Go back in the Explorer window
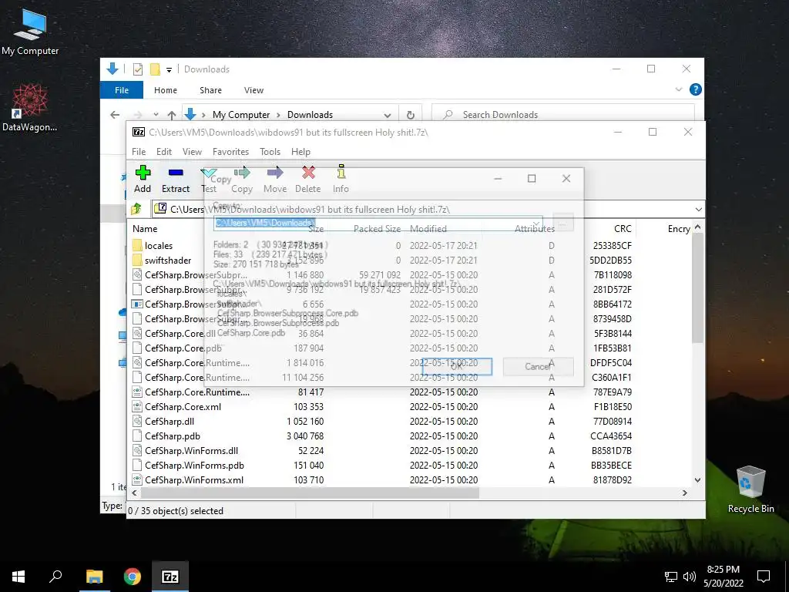 115,115
